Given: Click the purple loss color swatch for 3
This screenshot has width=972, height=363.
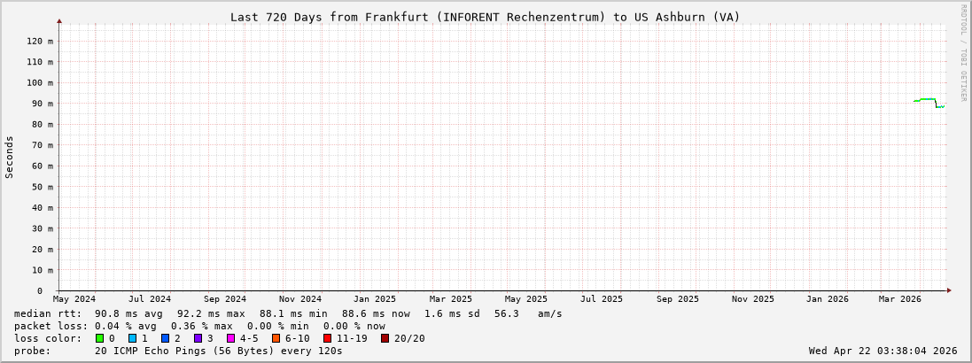Looking at the screenshot, I should click(x=198, y=338).
